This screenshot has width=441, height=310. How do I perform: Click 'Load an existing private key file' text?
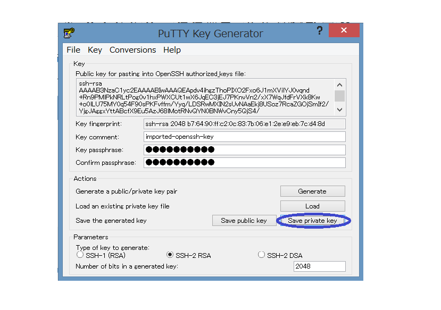[122, 206]
